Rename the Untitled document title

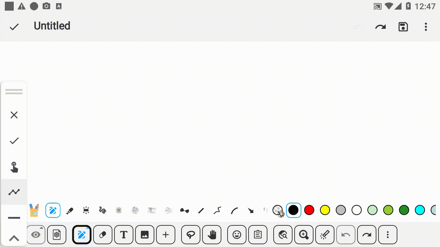point(52,26)
